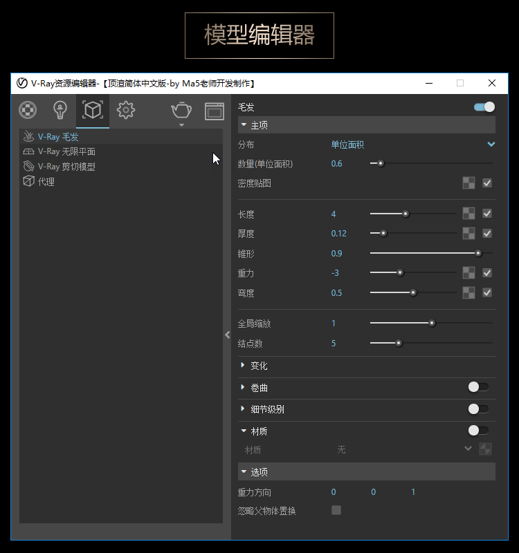Viewport: 519px width, 553px height.
Task: Open the 材质 material picker icon
Action: (486, 449)
